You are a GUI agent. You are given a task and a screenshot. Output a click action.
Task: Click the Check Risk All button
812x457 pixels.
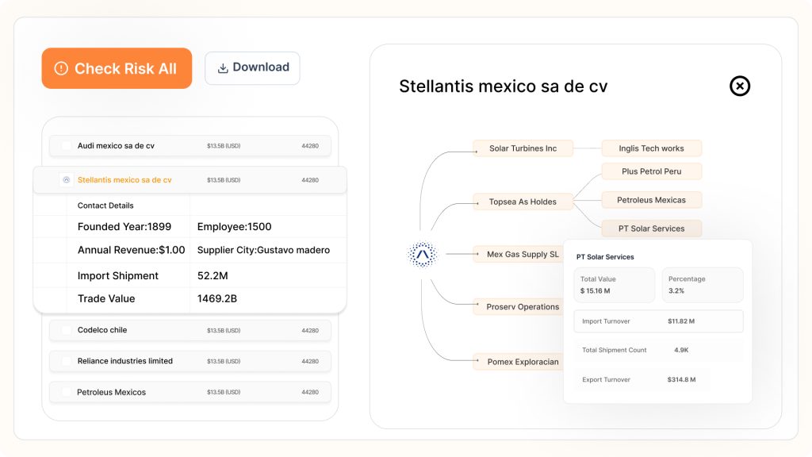(x=117, y=68)
